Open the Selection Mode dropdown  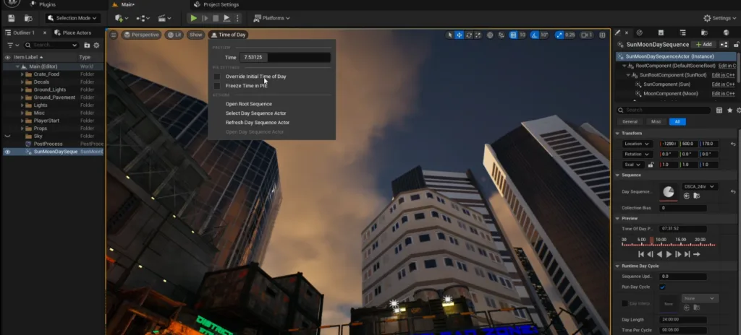tap(72, 18)
